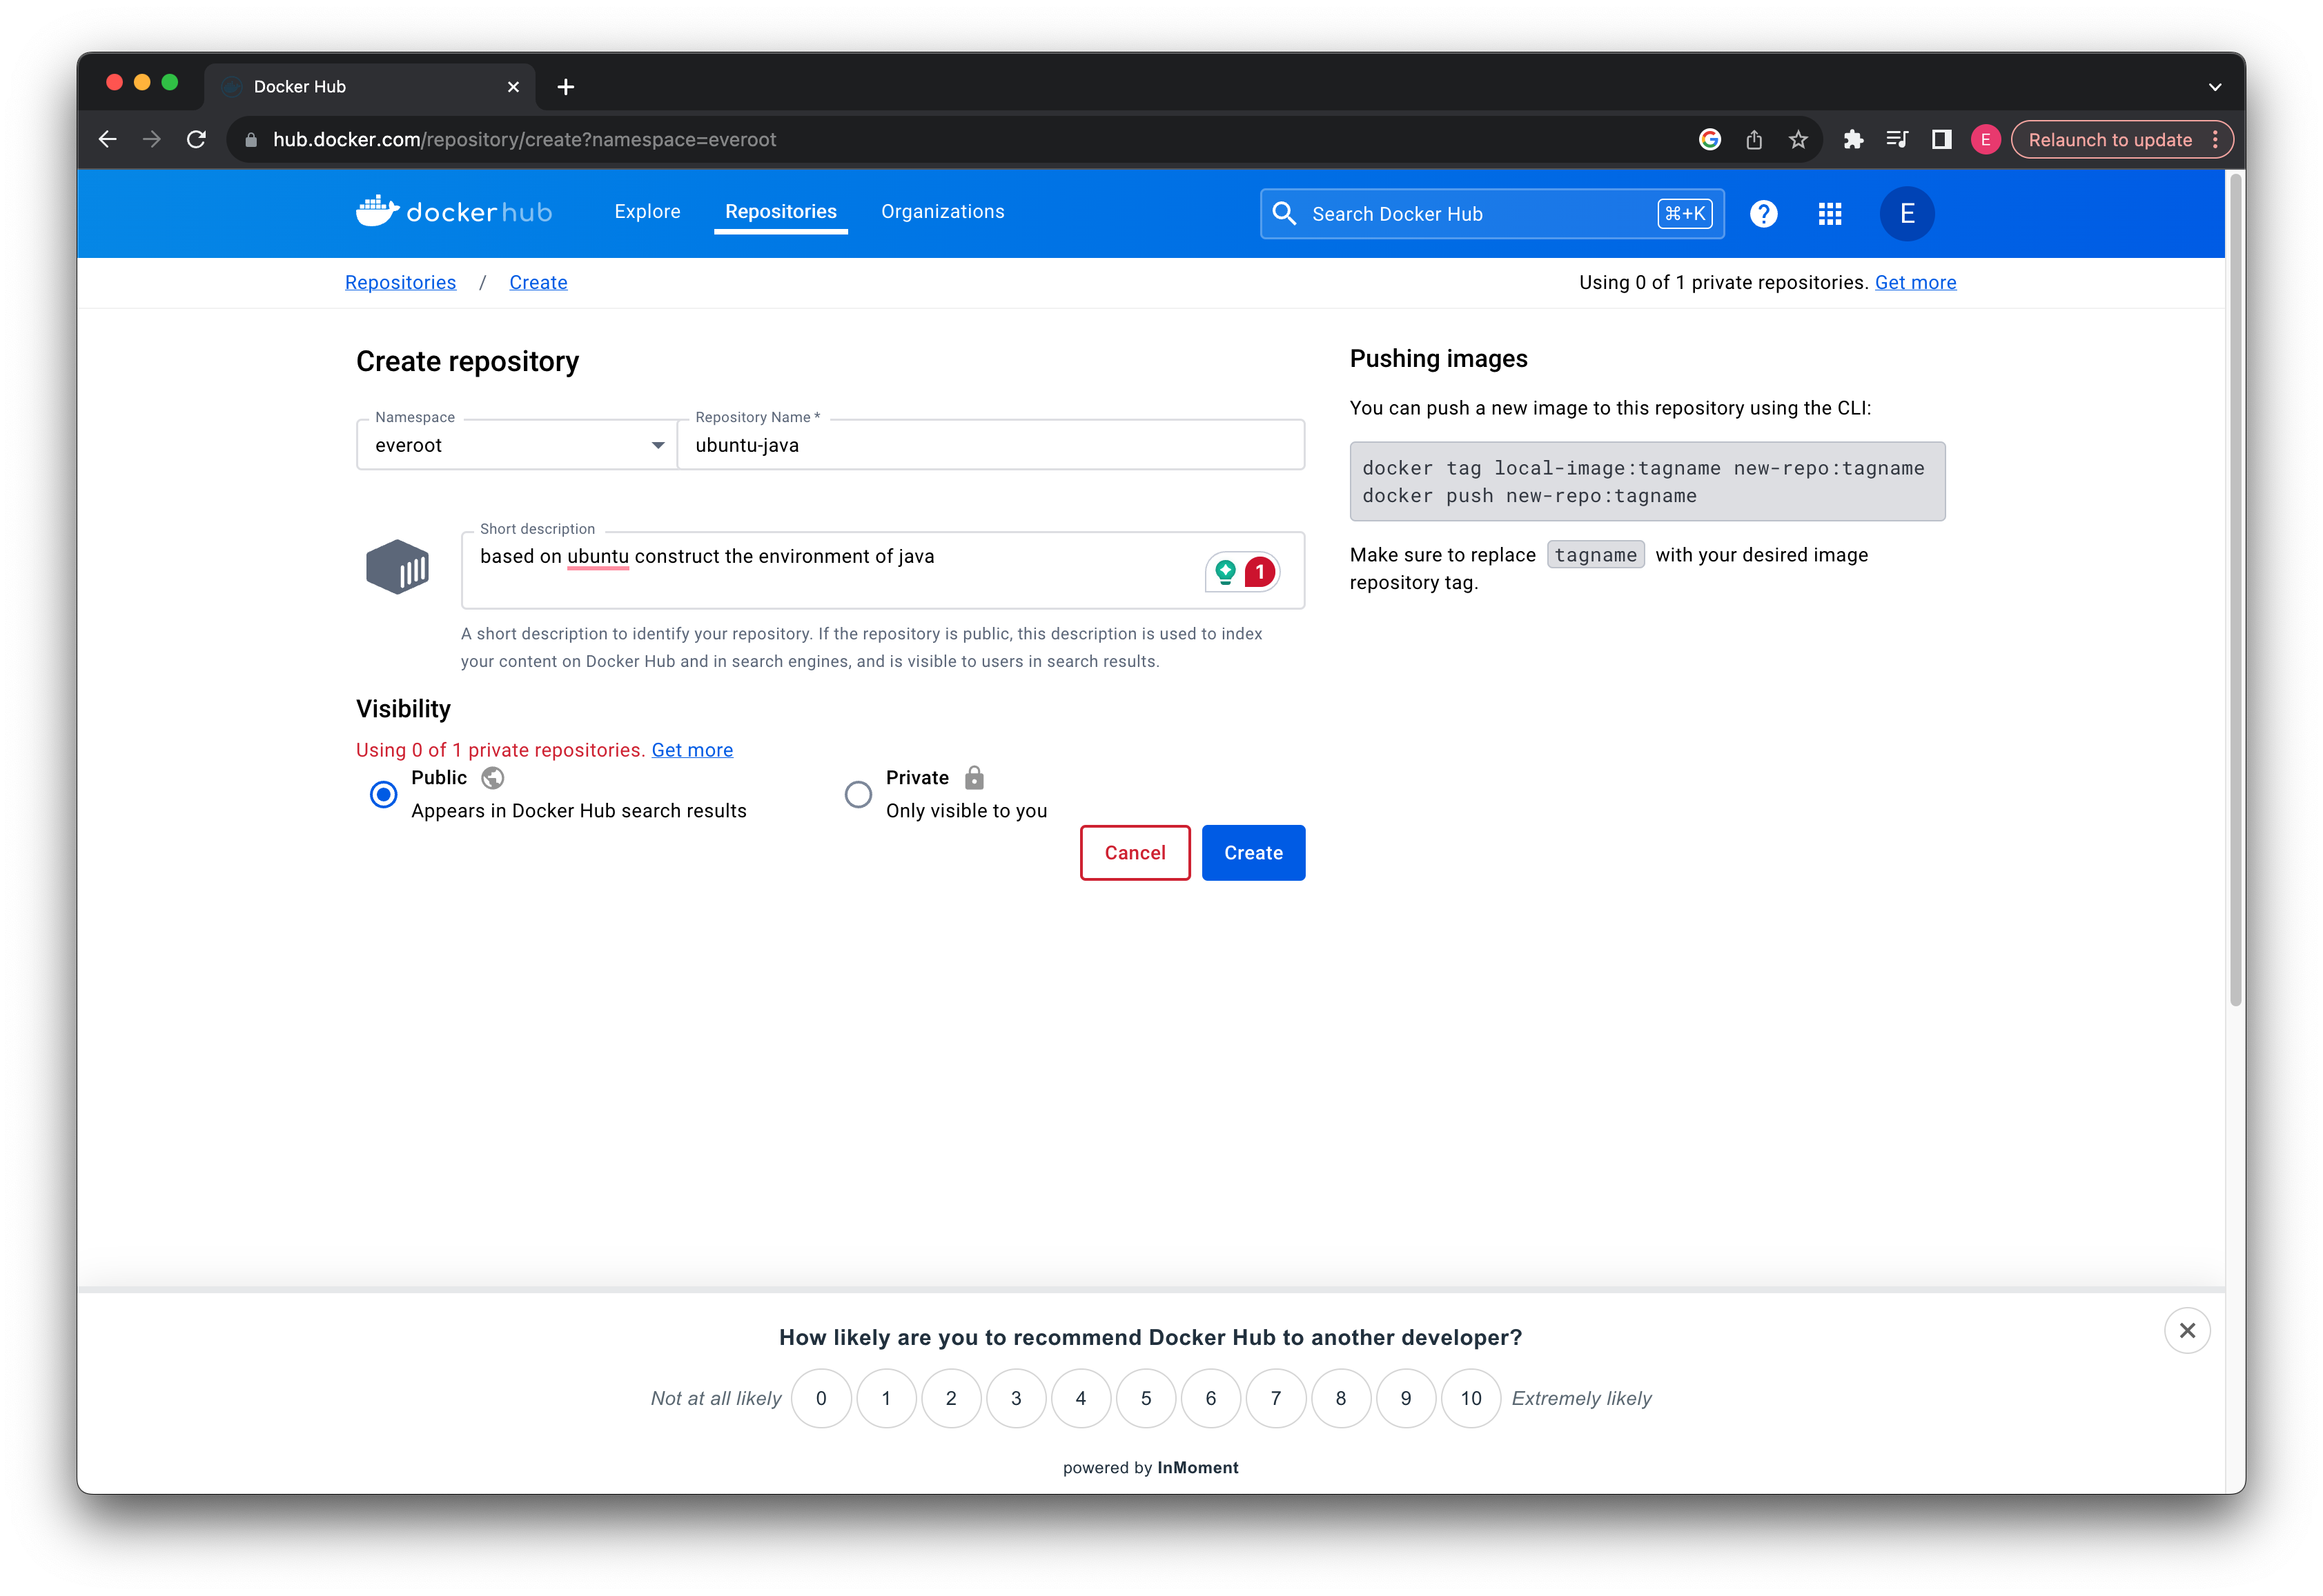The image size is (2323, 1596).
Task: Click the Create button
Action: coord(1253,852)
